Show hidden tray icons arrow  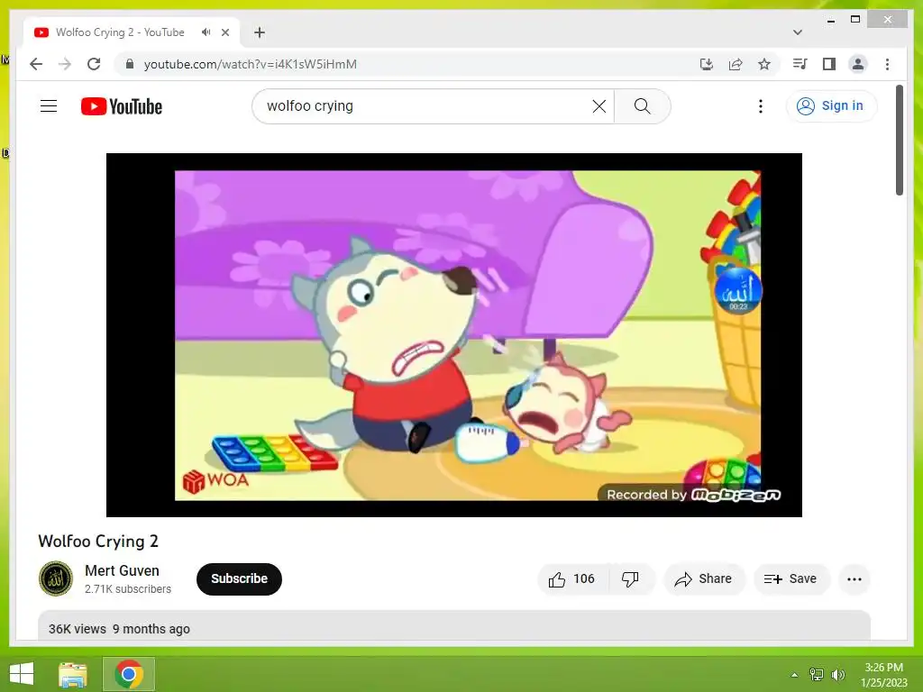pos(794,674)
